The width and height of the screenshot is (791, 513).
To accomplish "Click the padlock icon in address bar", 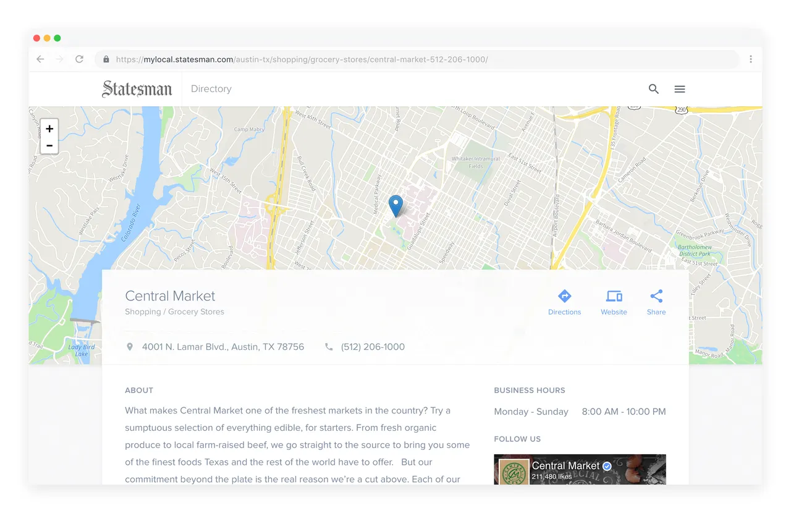I will coord(106,59).
